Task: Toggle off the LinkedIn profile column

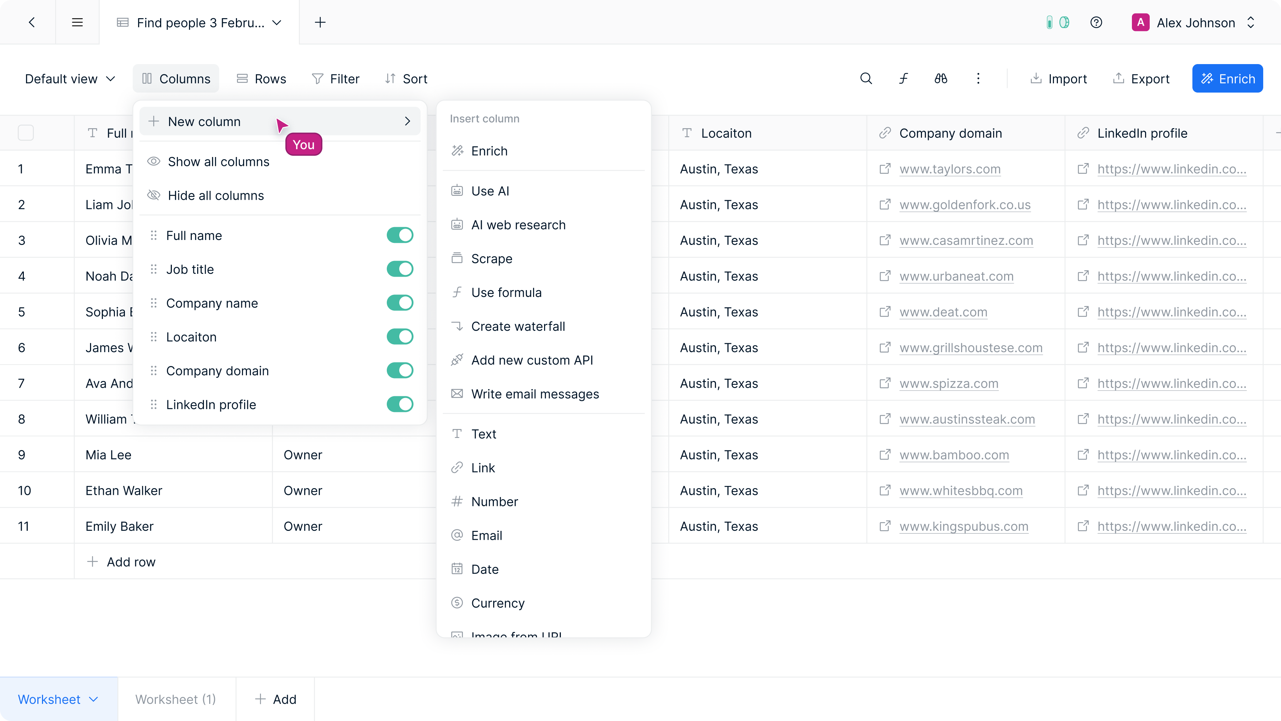Action: click(400, 404)
